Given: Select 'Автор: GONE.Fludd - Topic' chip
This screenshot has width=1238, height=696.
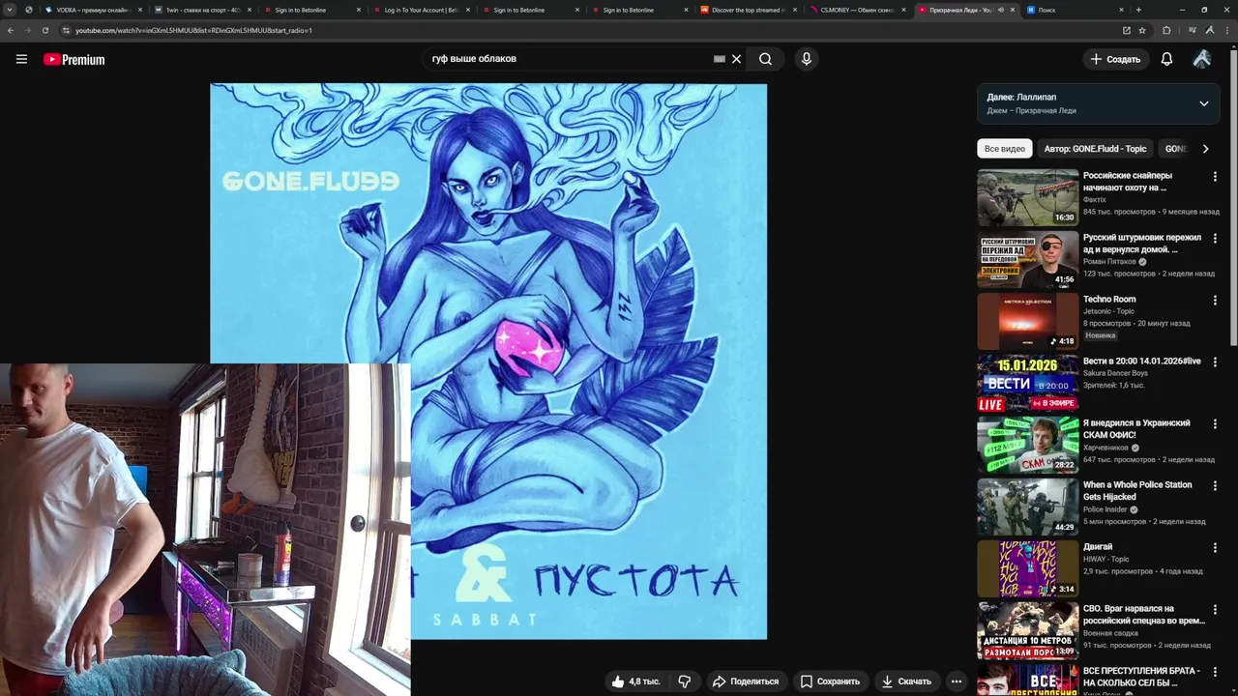Looking at the screenshot, I should 1095,149.
